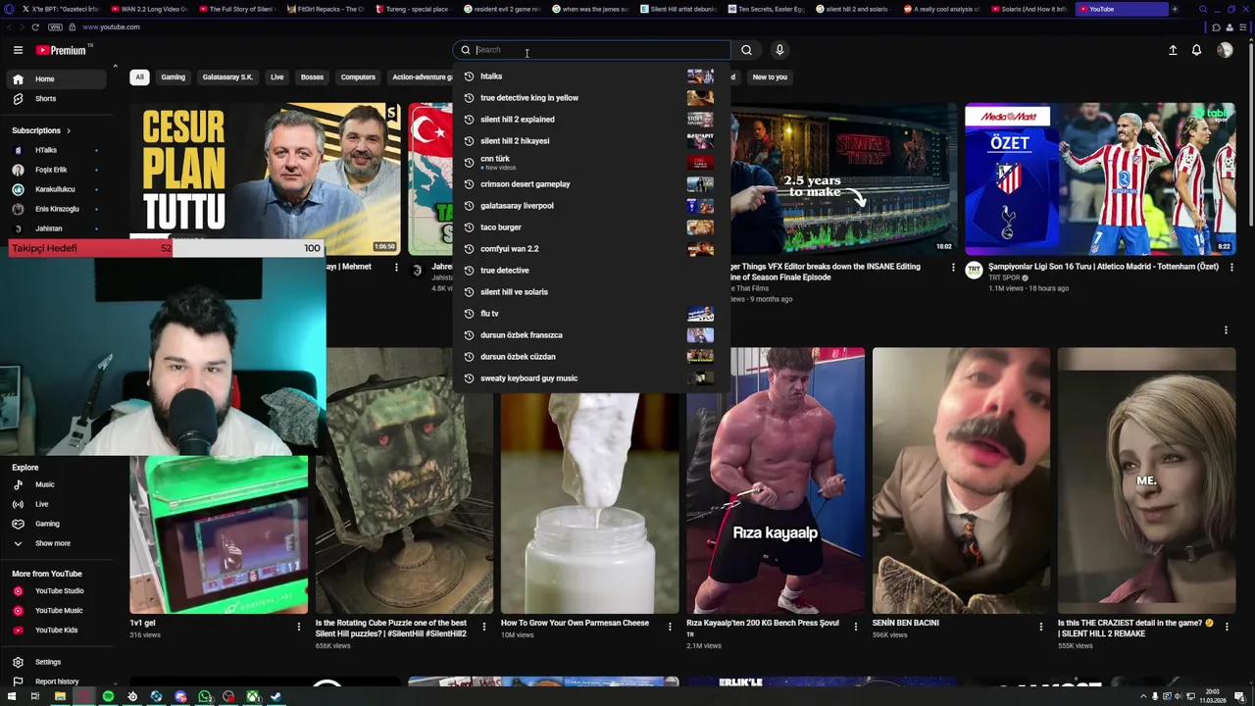The height and width of the screenshot is (706, 1255).
Task: Open HTalks subscription channel
Action: pyautogui.click(x=55, y=150)
